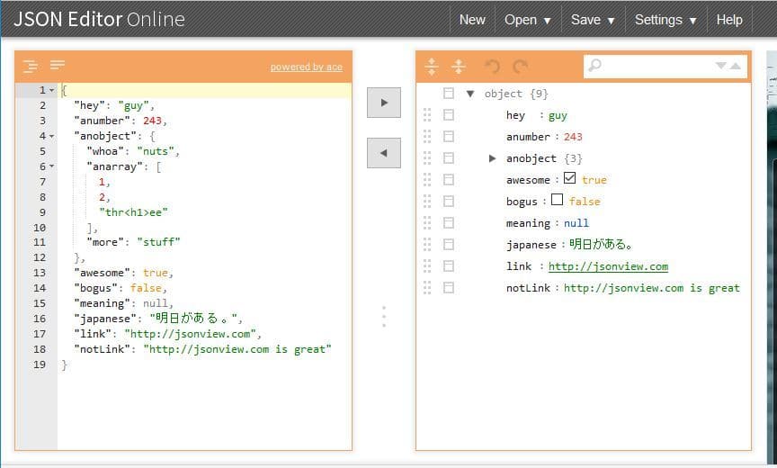Fold code at line 1 arrow
This screenshot has height=468, width=777.
[51, 90]
